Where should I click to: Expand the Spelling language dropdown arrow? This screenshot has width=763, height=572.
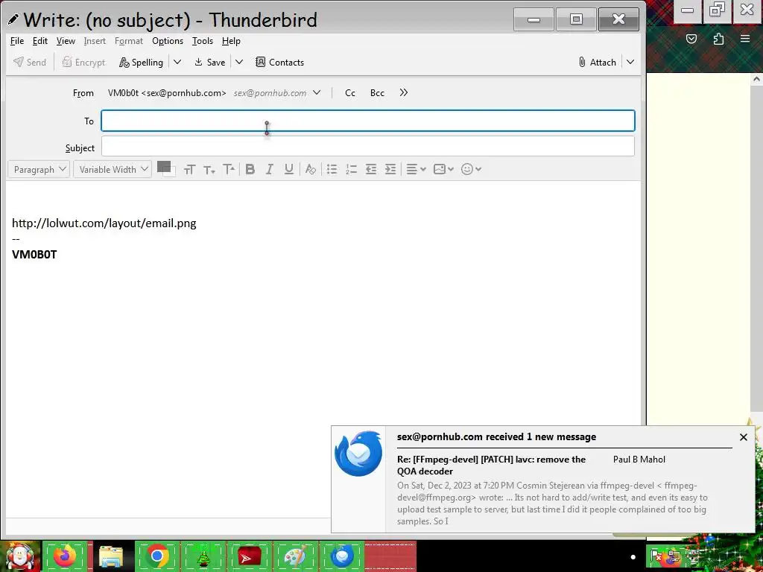tap(177, 63)
